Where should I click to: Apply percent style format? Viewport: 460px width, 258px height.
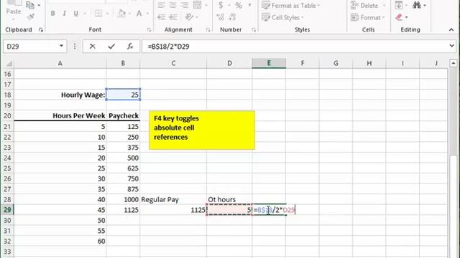point(239,5)
